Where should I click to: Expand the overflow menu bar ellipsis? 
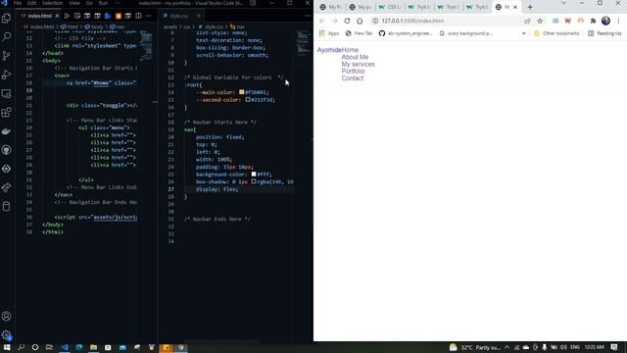click(118, 3)
